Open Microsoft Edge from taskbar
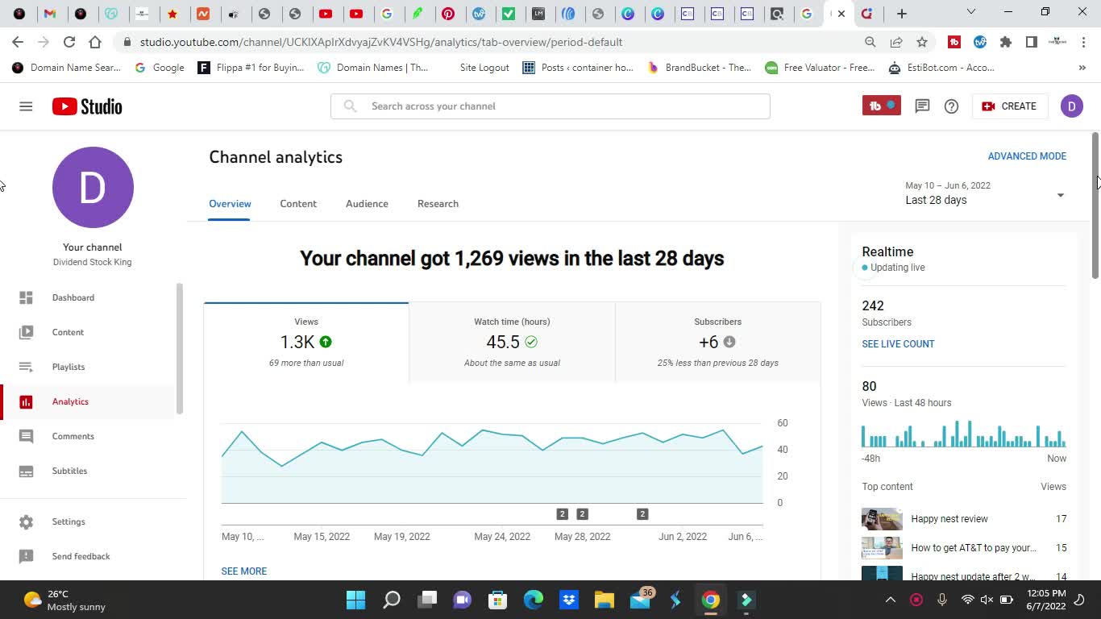 pos(534,600)
